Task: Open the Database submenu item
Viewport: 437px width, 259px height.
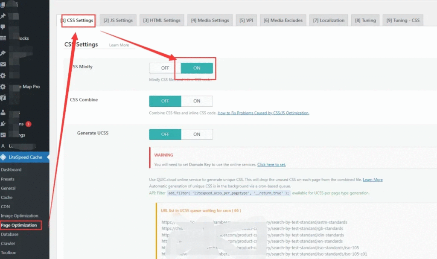Action: (x=10, y=234)
